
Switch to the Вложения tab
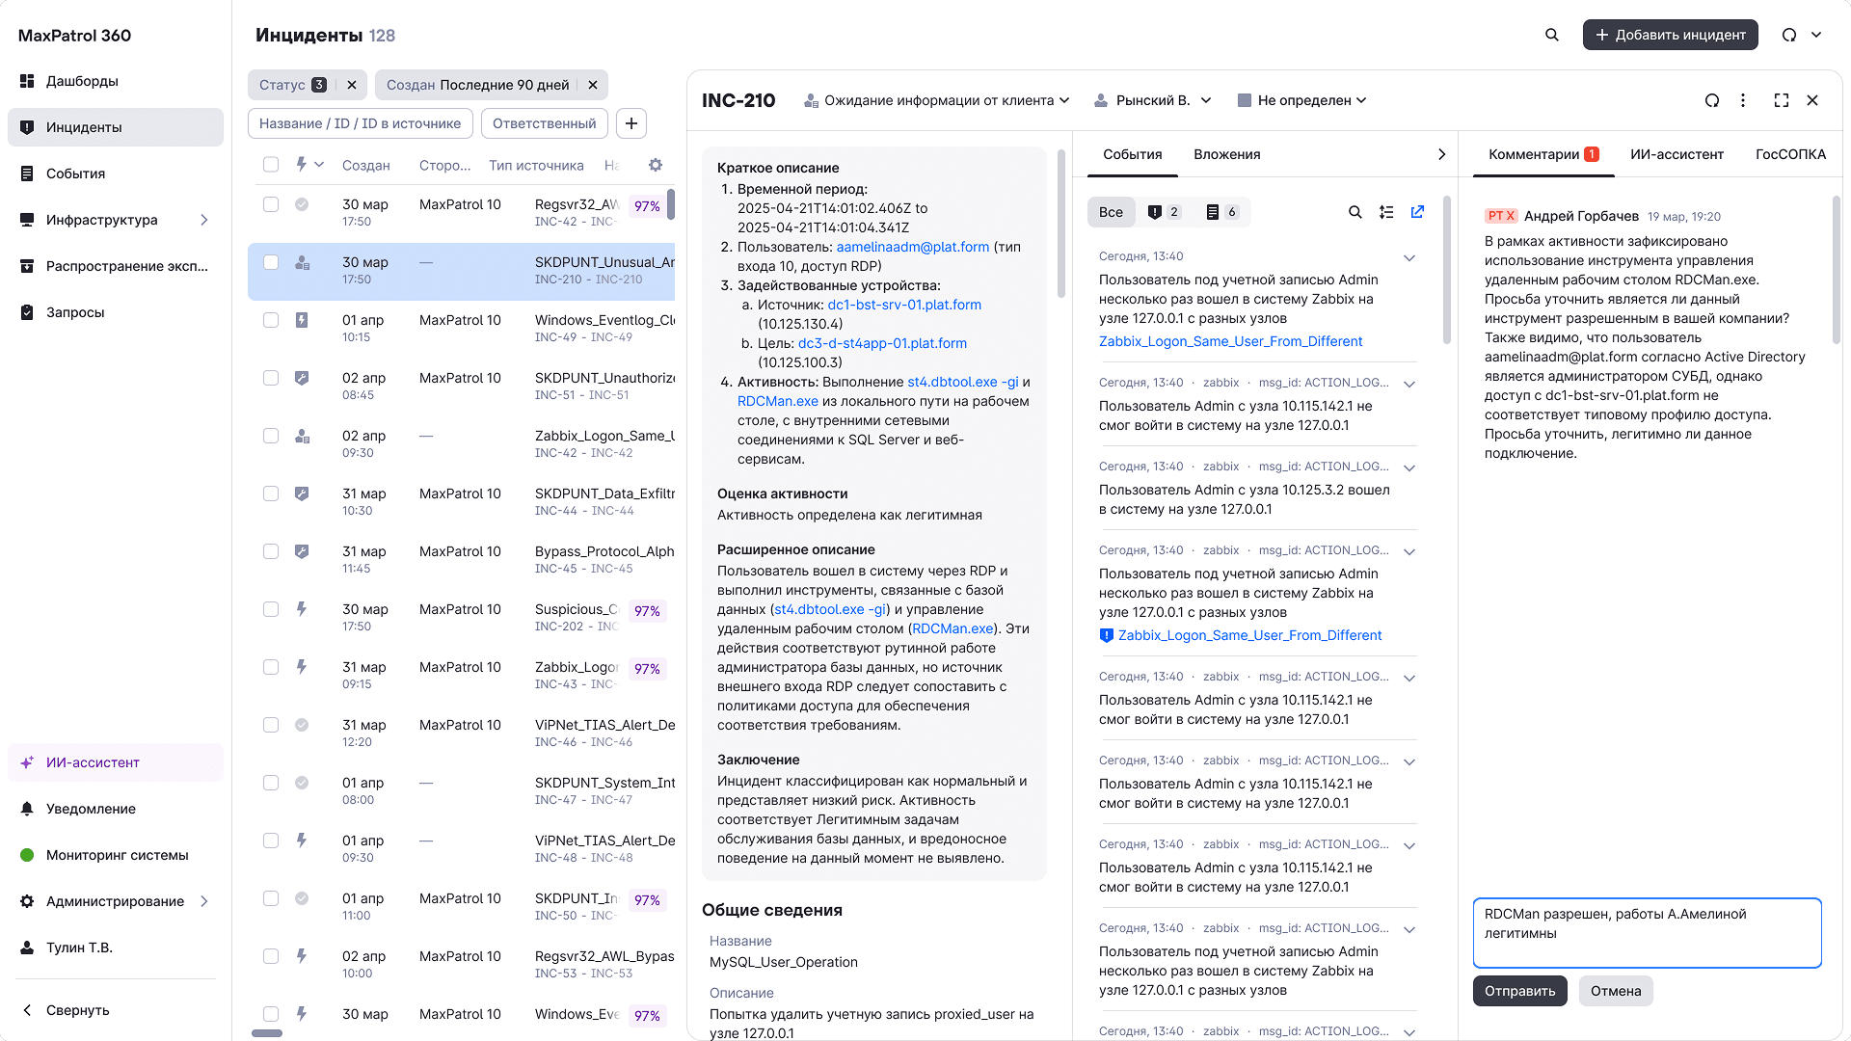[x=1226, y=154]
